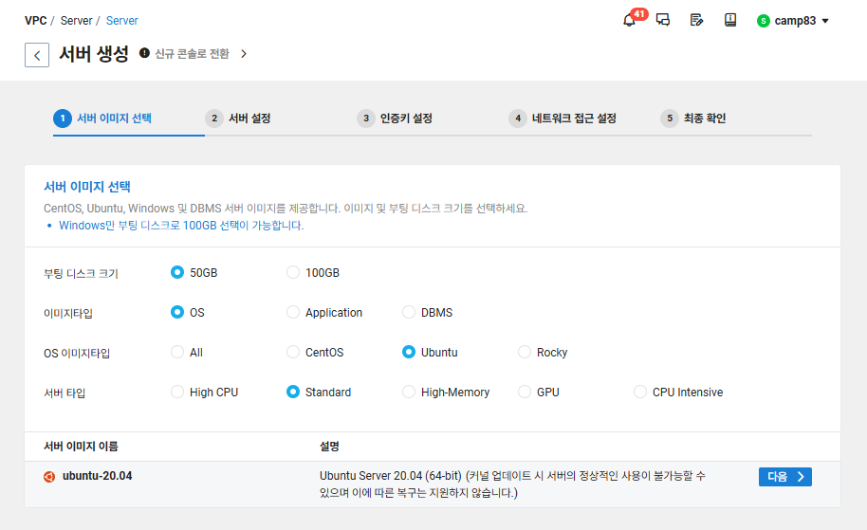Select Ubuntu OS image type
This screenshot has height=530, width=867.
(408, 352)
